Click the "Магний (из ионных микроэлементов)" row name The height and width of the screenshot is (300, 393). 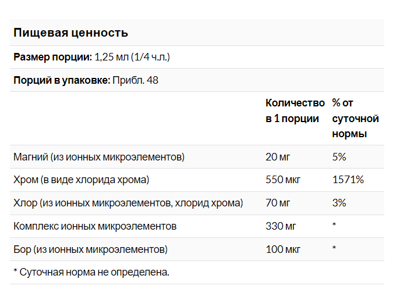99,157
